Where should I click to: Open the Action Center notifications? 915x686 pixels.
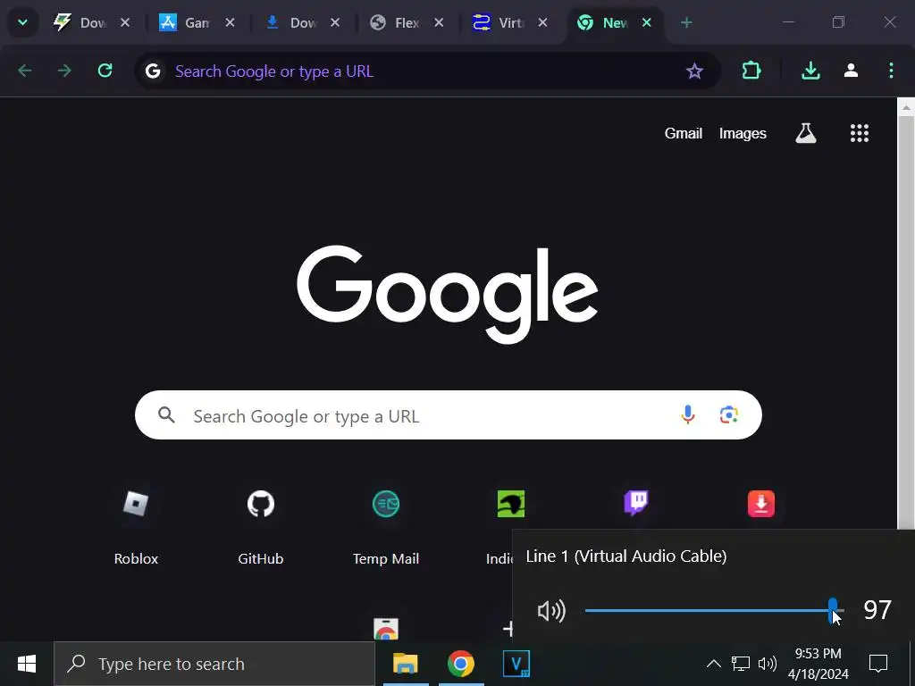[878, 664]
